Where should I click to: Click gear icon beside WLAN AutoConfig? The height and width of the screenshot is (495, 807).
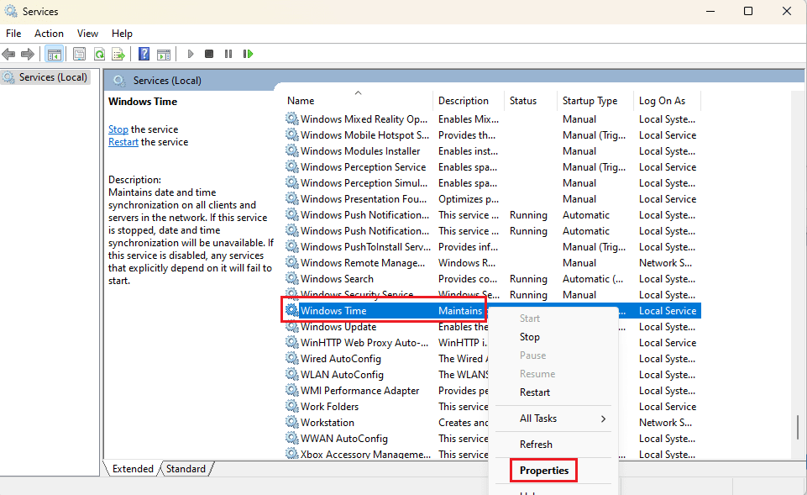(292, 375)
